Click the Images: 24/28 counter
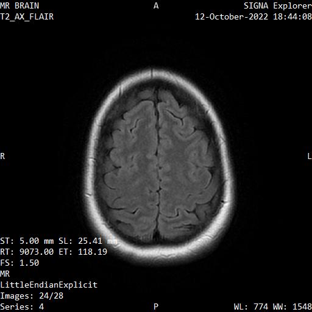 (32, 296)
